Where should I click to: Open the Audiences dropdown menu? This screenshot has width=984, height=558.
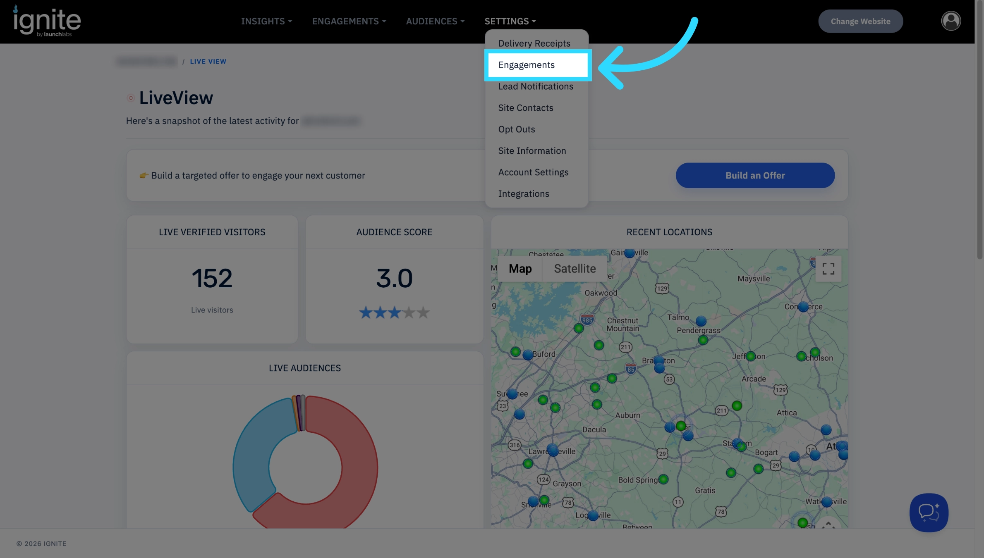click(x=435, y=21)
